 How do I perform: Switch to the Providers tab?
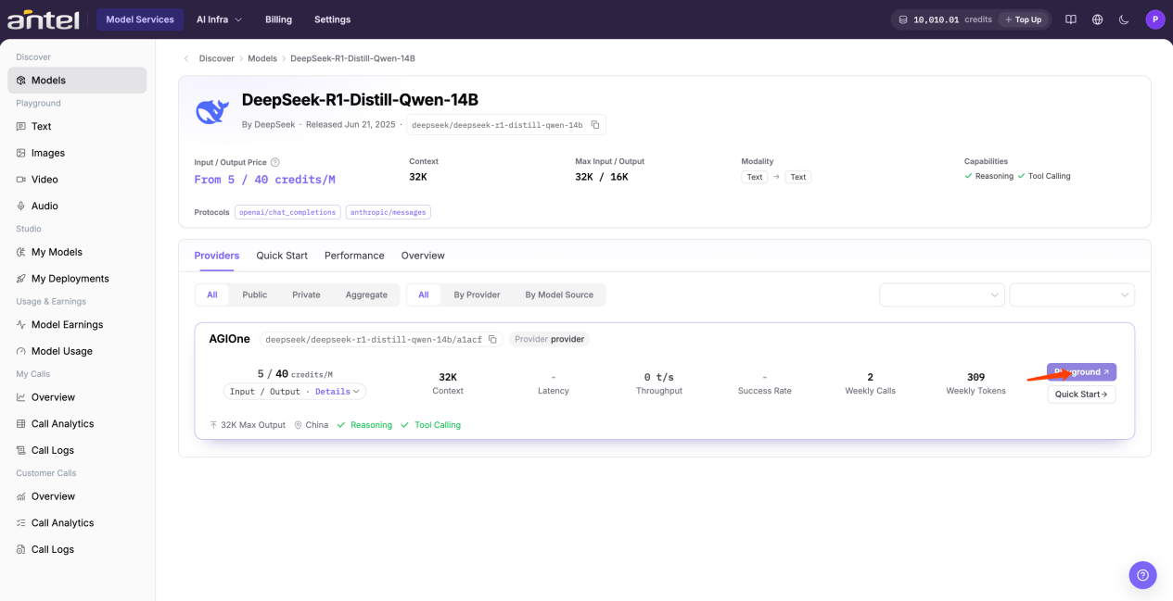click(x=217, y=256)
